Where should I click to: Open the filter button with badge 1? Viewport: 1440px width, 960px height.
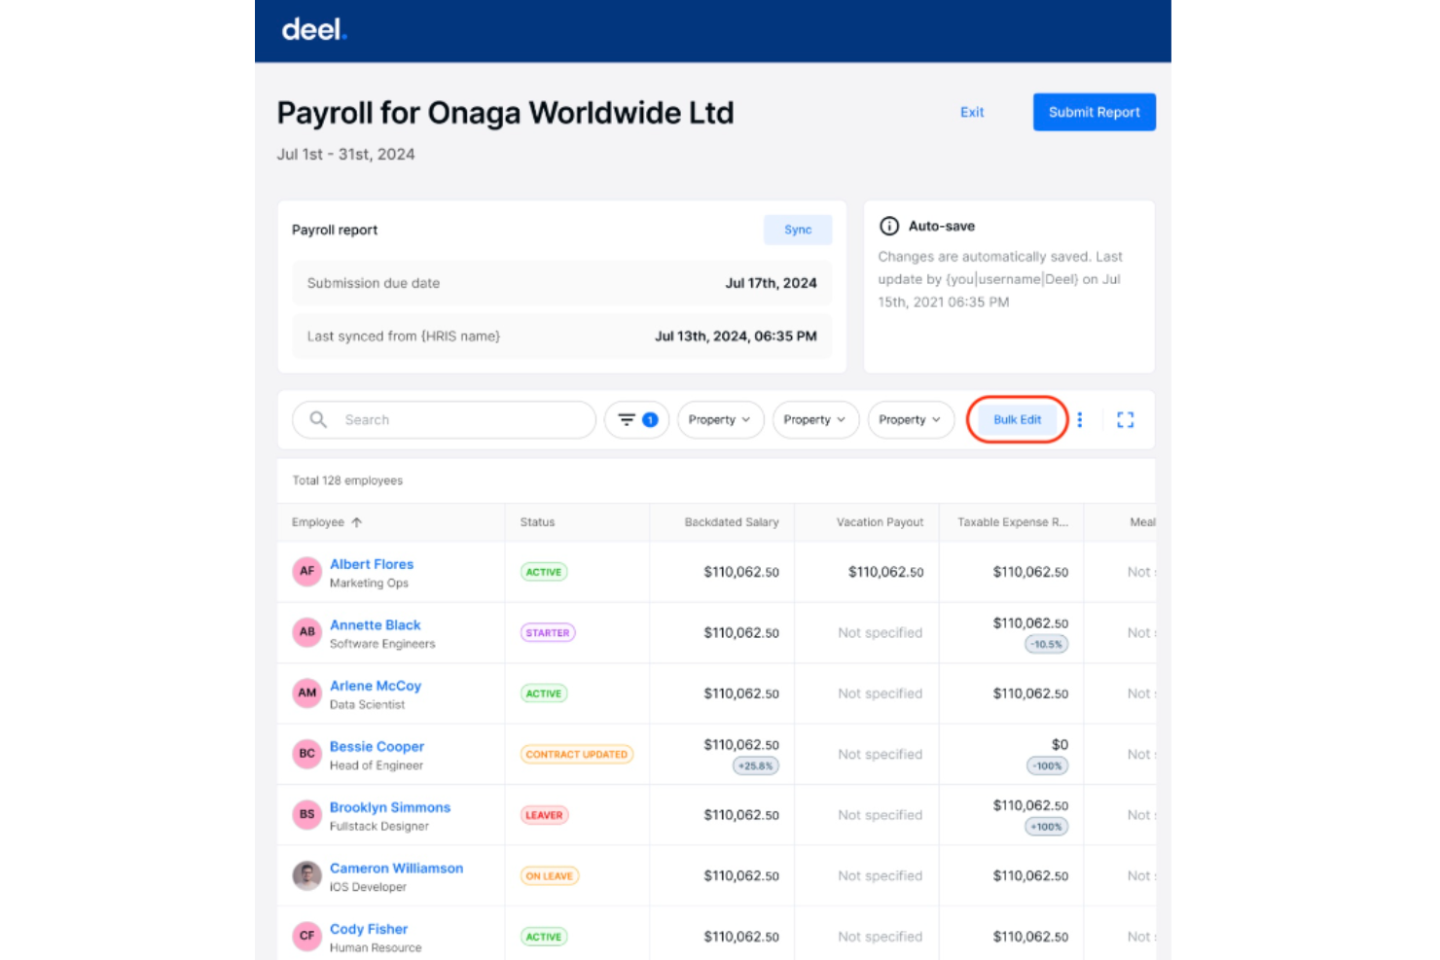coord(637,420)
